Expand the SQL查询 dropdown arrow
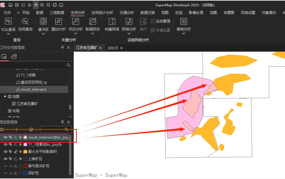285x179 pixels. coord(8,34)
